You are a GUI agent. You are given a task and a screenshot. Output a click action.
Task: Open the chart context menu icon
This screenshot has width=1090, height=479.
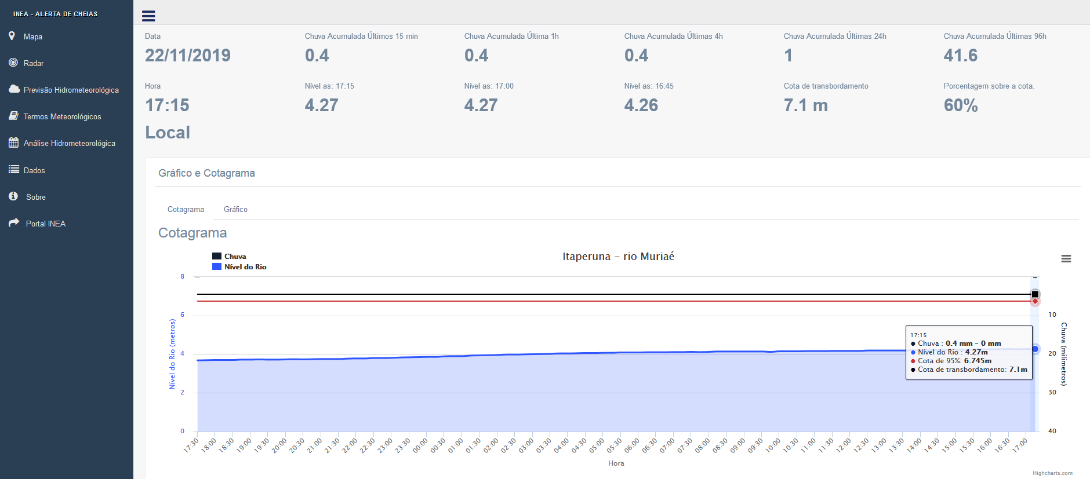tap(1066, 259)
